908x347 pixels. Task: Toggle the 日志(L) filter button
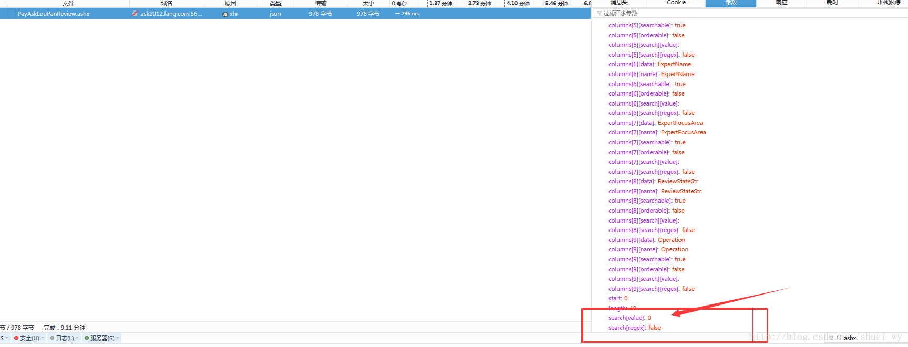click(65, 338)
